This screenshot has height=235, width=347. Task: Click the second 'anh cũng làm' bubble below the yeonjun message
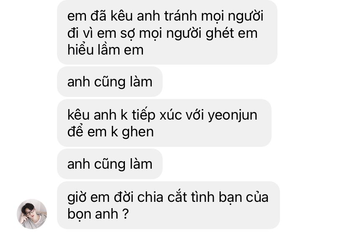[110, 164]
